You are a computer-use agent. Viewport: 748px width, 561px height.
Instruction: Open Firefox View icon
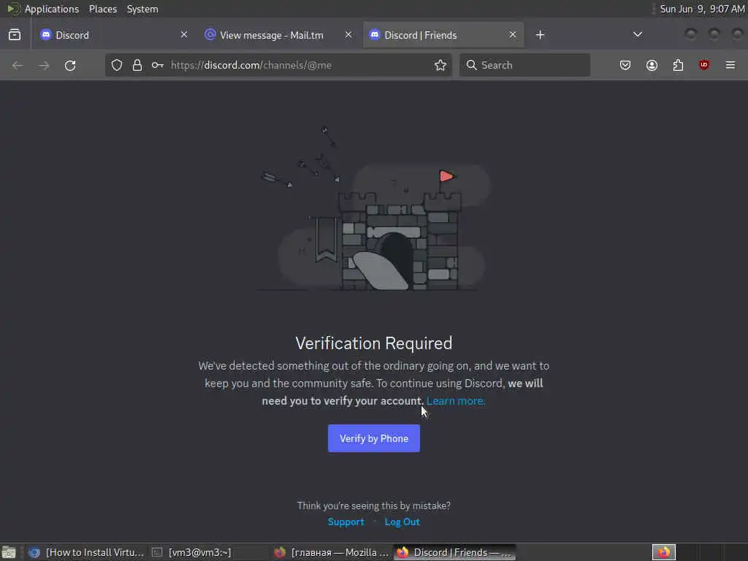tap(15, 35)
